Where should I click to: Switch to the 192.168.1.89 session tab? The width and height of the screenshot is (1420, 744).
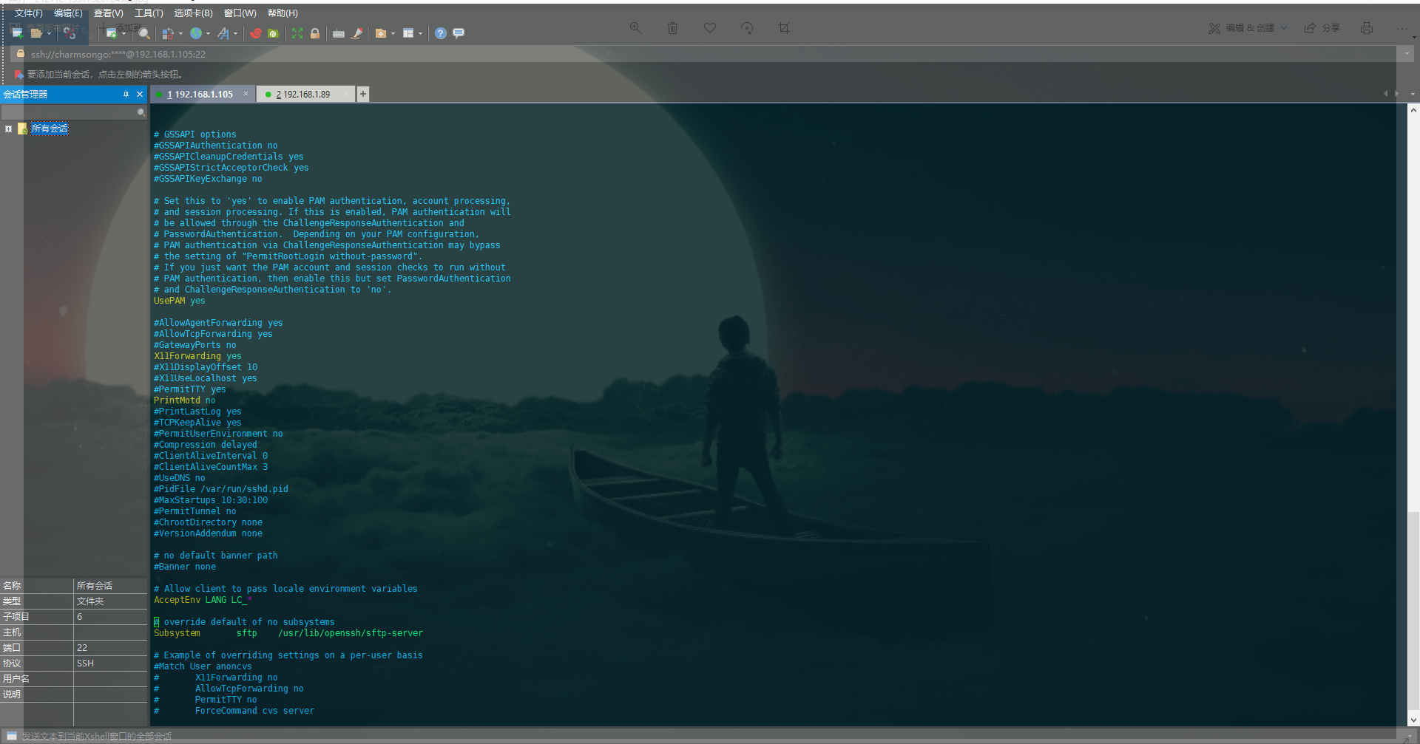point(305,94)
